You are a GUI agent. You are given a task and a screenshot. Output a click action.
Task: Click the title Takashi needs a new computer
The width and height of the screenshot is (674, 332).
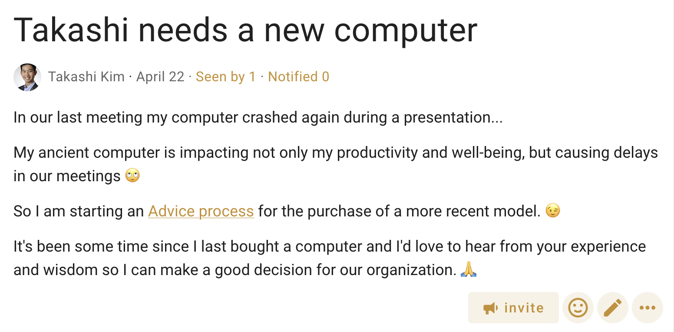point(245,30)
